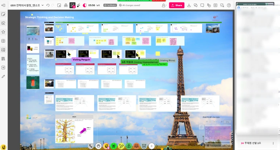Click the minimap overview thumbnail
Image resolution: width=280 pixels, height=150 pixels.
218,134
